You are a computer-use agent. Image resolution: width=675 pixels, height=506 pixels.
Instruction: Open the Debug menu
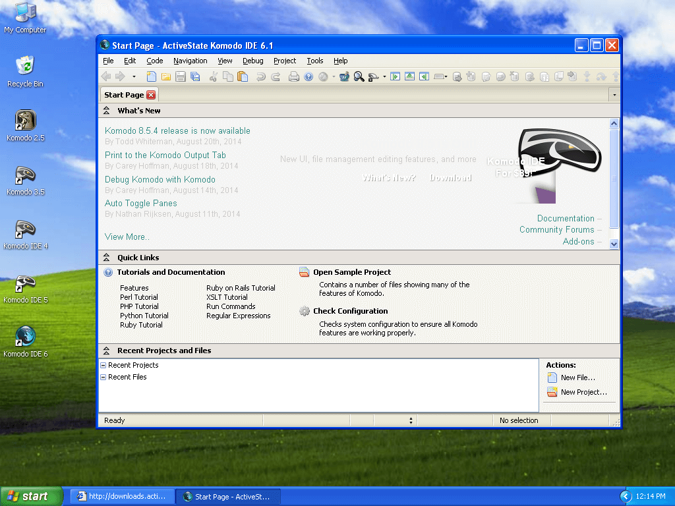tap(252, 61)
